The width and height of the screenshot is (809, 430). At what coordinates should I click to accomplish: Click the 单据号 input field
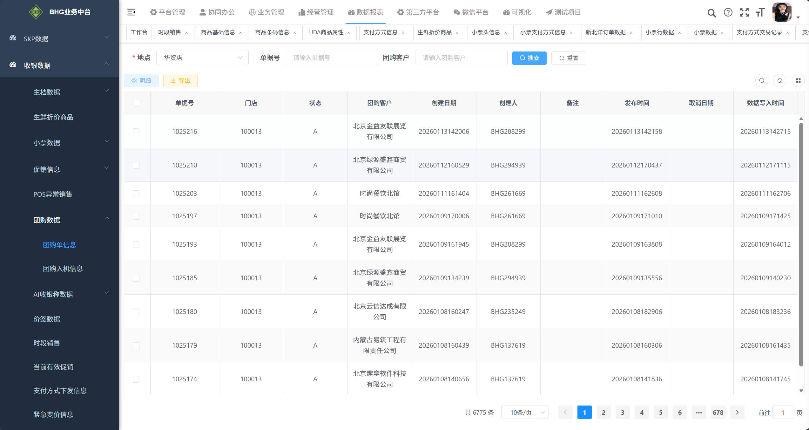point(332,58)
